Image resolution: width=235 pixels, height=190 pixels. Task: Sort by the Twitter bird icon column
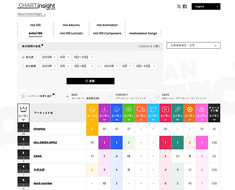click(x=153, y=113)
